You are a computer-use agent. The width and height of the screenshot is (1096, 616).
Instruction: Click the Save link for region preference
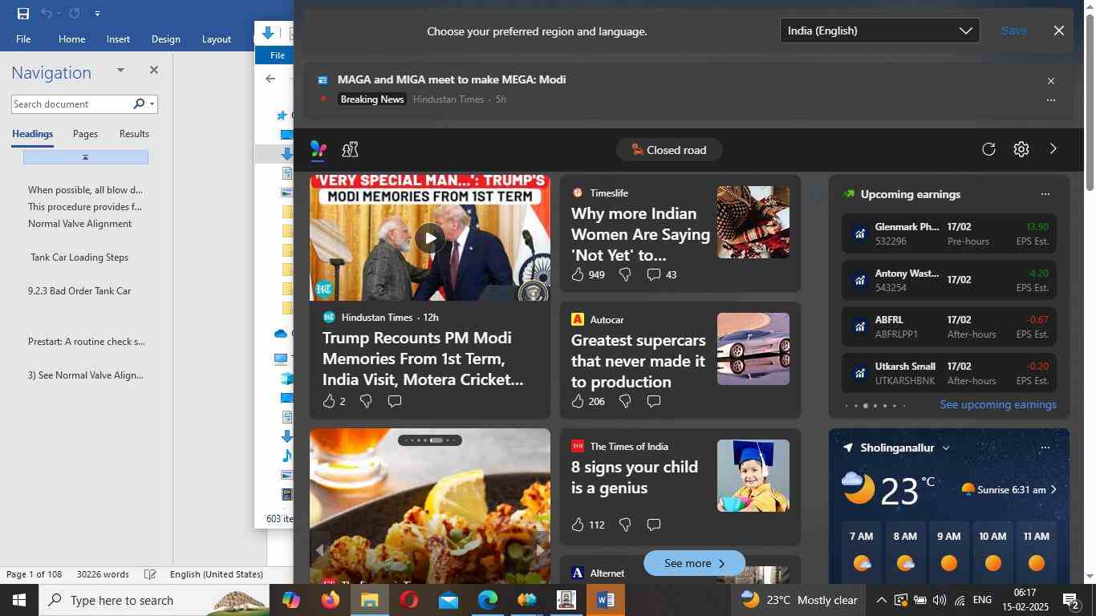point(1013,30)
